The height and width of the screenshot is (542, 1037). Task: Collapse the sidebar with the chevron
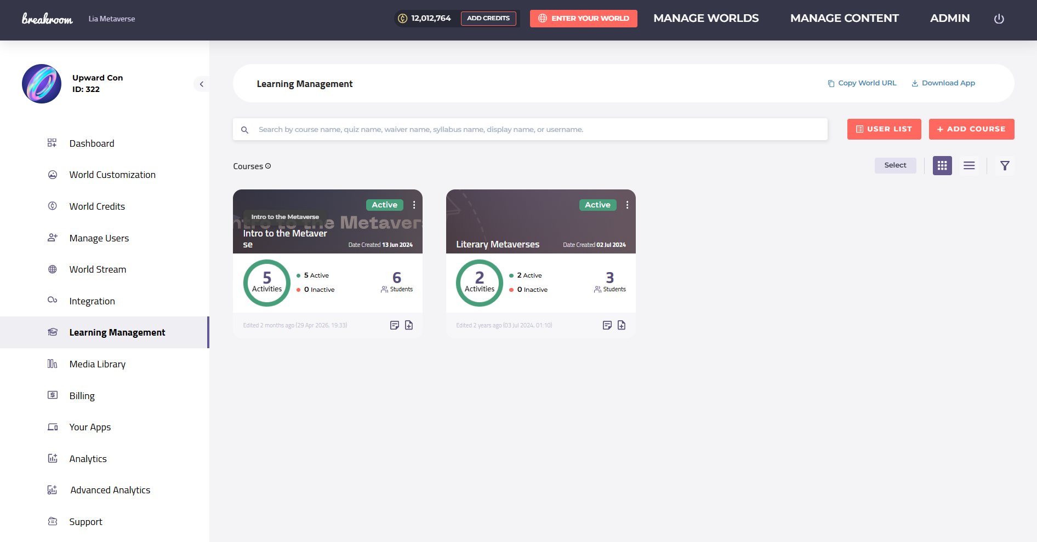click(x=201, y=84)
